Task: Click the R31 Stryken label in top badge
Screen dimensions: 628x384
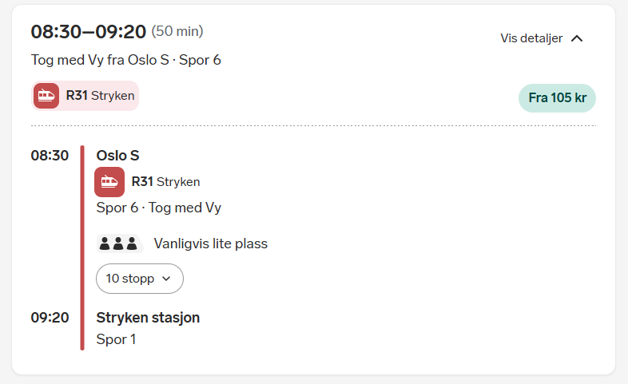Action: [x=100, y=96]
